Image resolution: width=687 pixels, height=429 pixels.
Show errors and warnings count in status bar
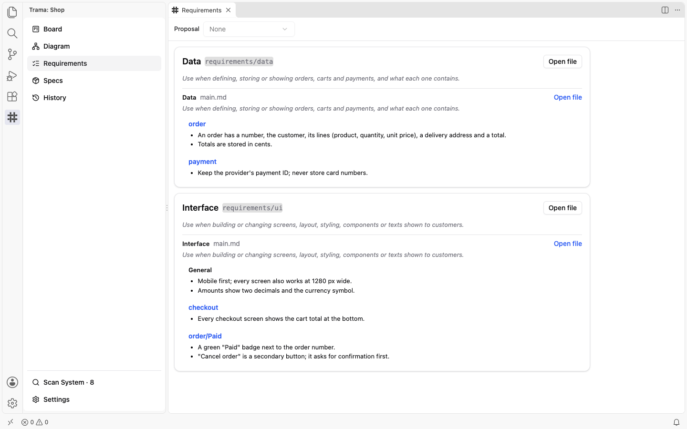35,422
